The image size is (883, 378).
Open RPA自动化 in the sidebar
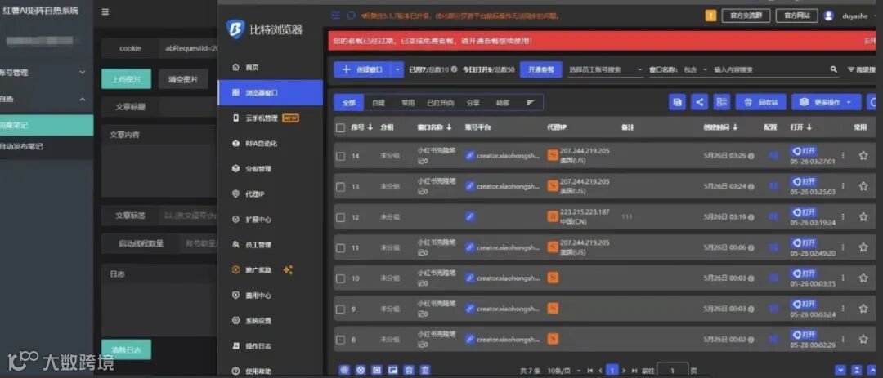coord(254,144)
